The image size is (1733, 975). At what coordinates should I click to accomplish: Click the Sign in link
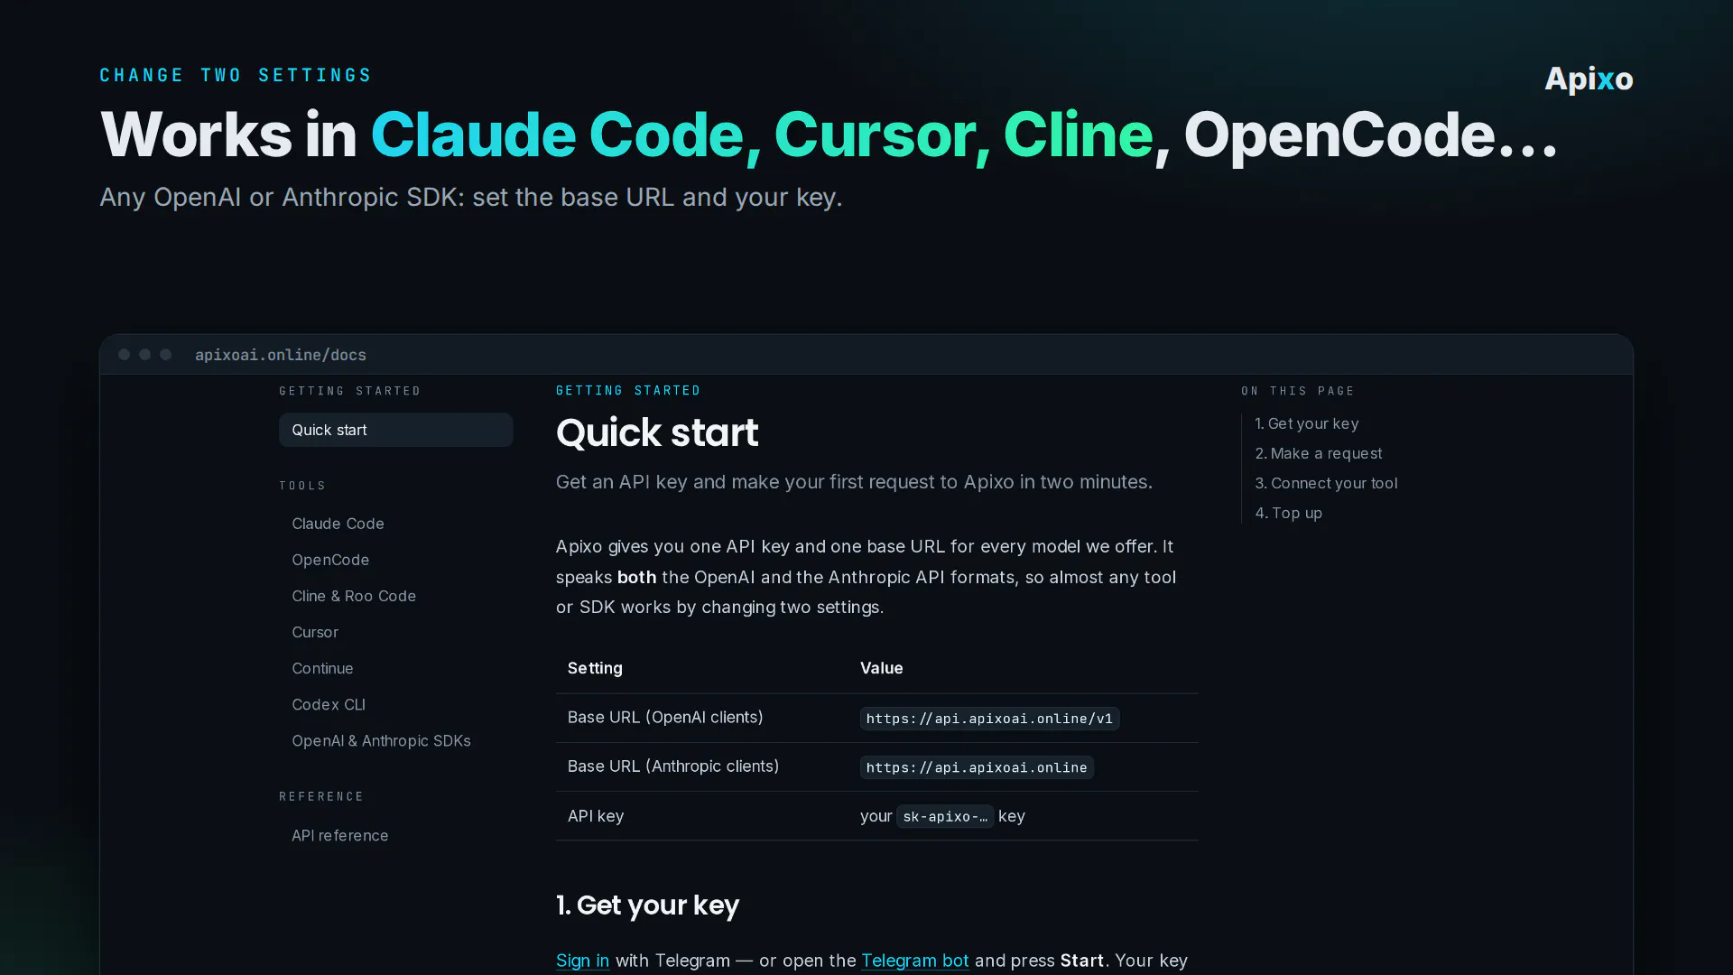click(582, 961)
